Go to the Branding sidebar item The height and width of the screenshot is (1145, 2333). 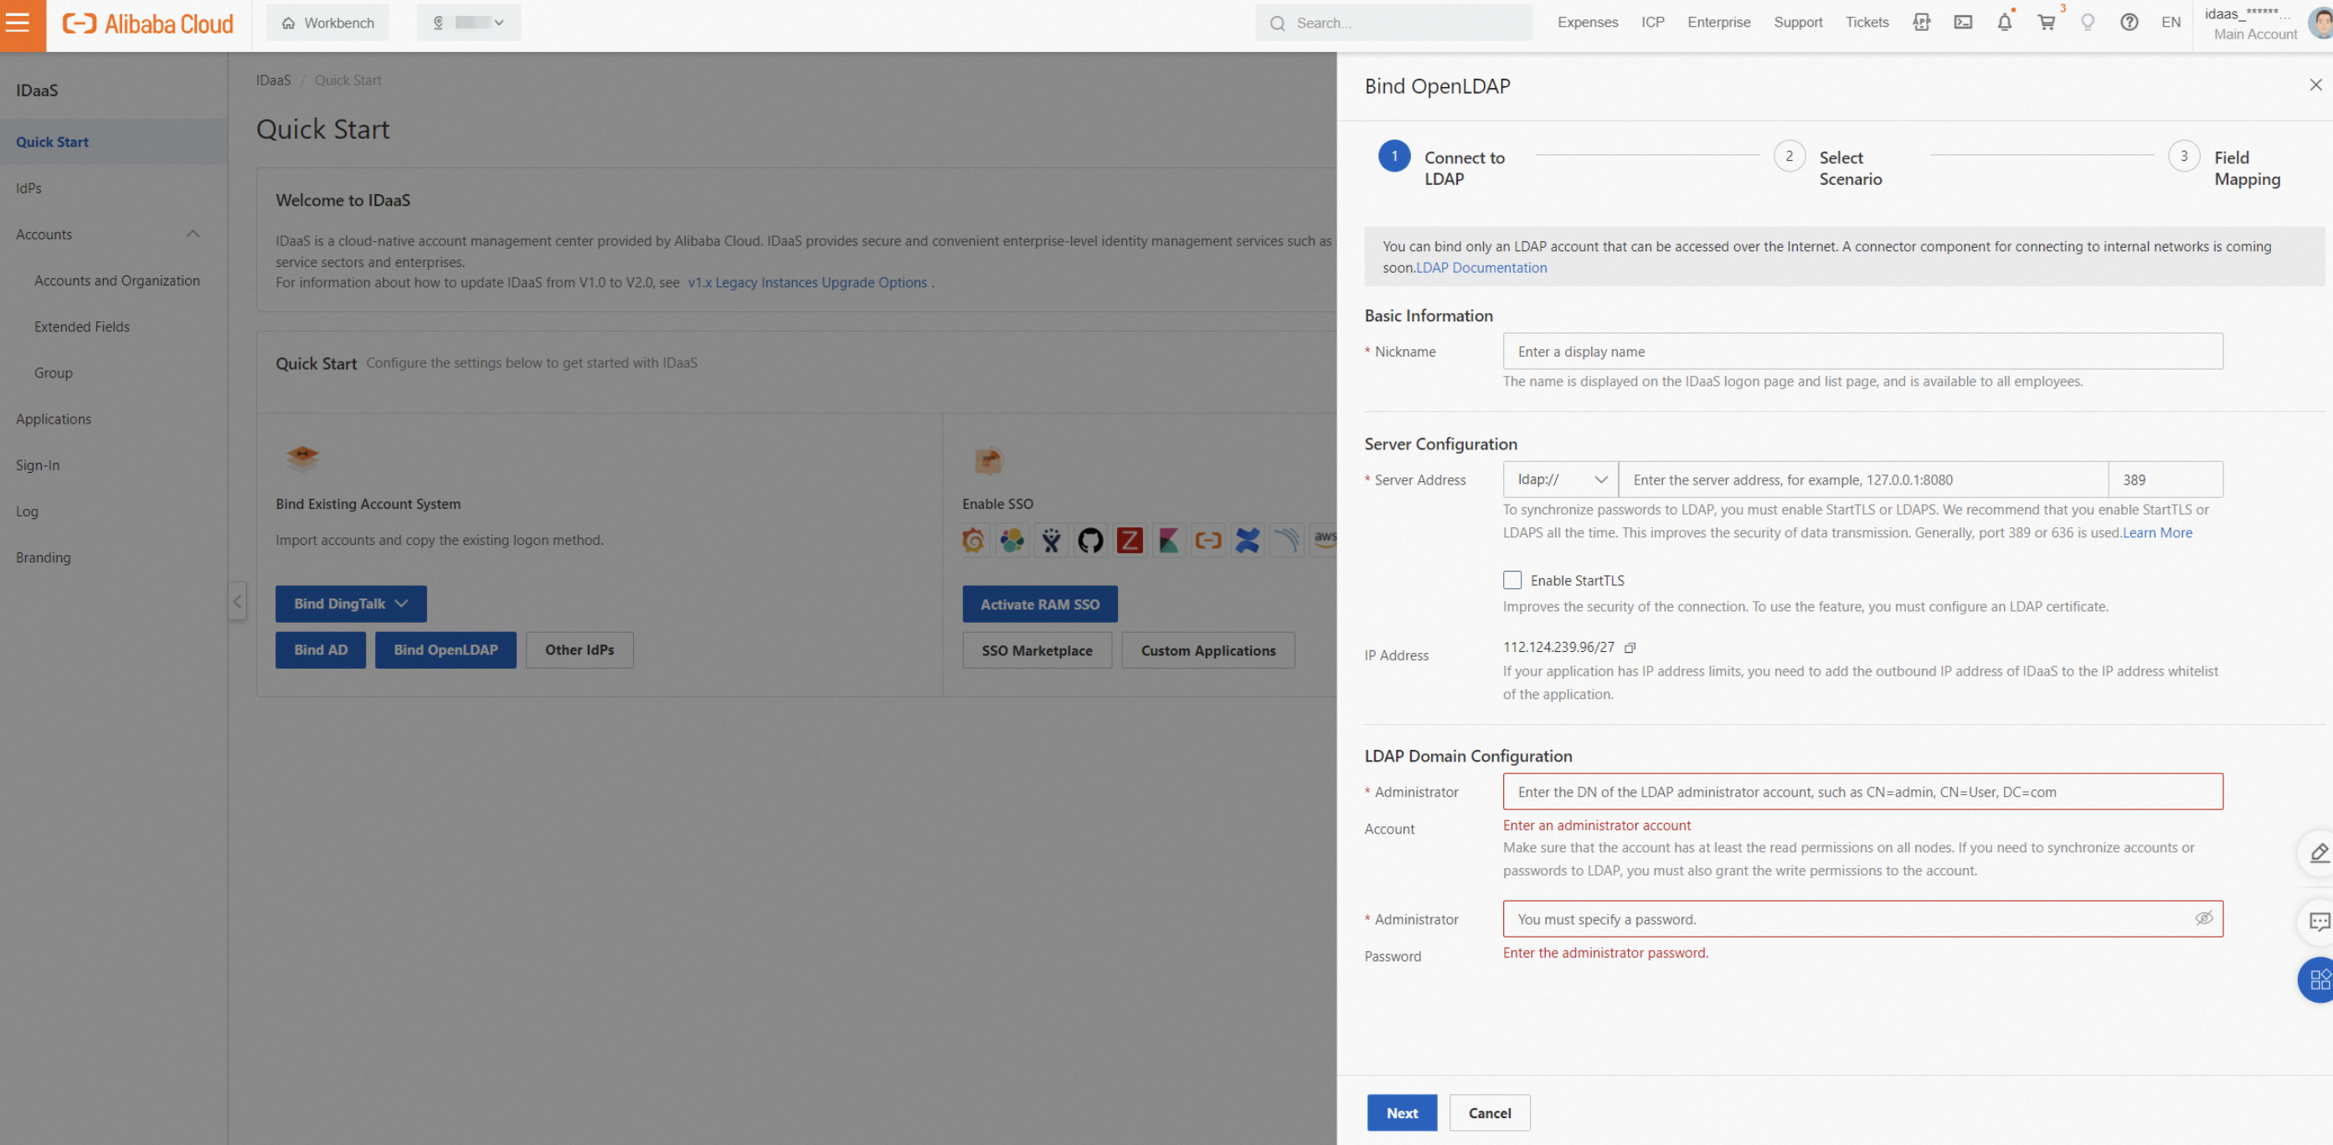[43, 557]
